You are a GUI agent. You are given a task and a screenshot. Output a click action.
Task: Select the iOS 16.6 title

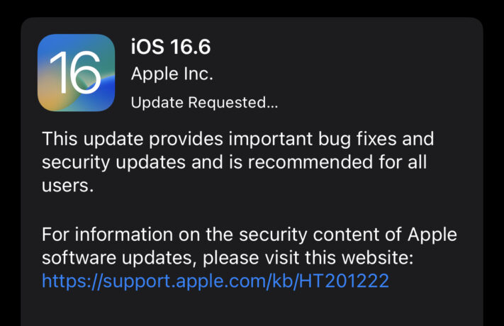pos(171,47)
